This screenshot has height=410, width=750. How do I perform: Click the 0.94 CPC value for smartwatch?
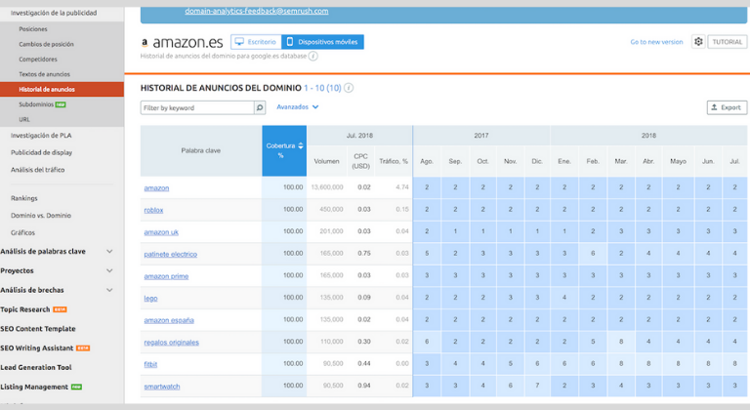coord(364,386)
